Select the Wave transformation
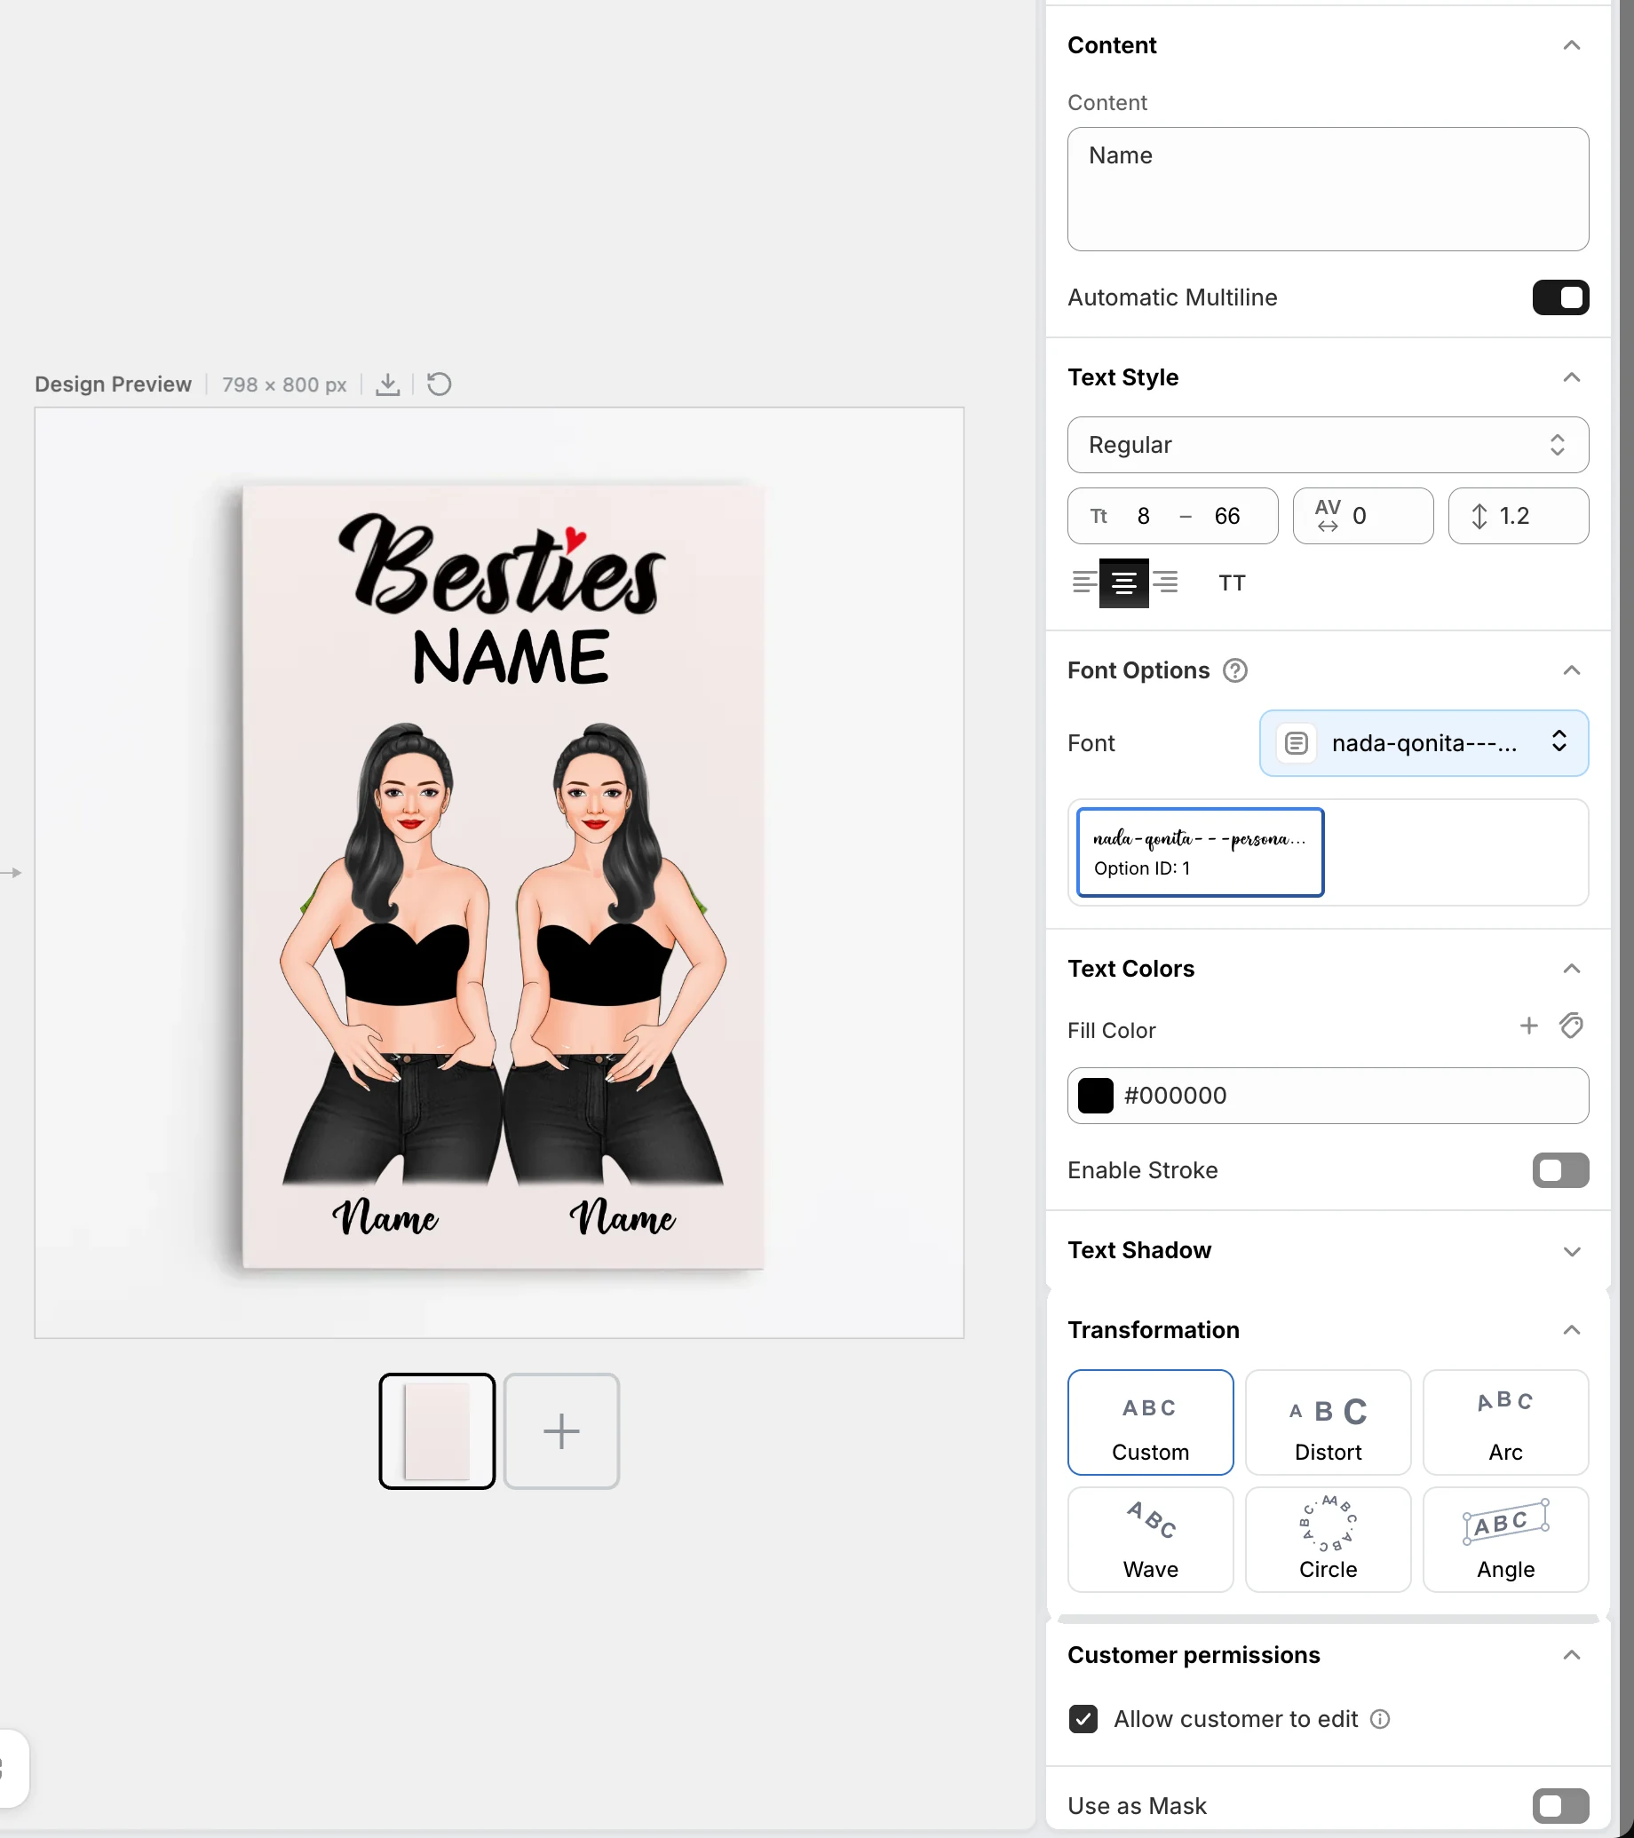The height and width of the screenshot is (1838, 1634). click(1150, 1540)
